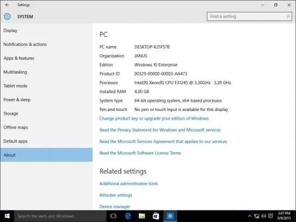Click the Settings gear icon beside SYSTEM
The height and width of the screenshot is (222, 296).
click(x=7, y=17)
